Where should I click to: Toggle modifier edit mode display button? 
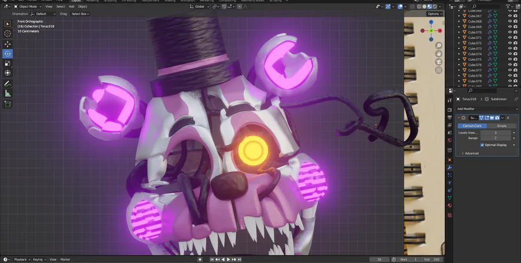pos(486,118)
